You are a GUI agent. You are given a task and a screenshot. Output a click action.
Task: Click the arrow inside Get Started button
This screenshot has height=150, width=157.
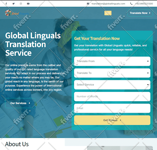click(121, 120)
